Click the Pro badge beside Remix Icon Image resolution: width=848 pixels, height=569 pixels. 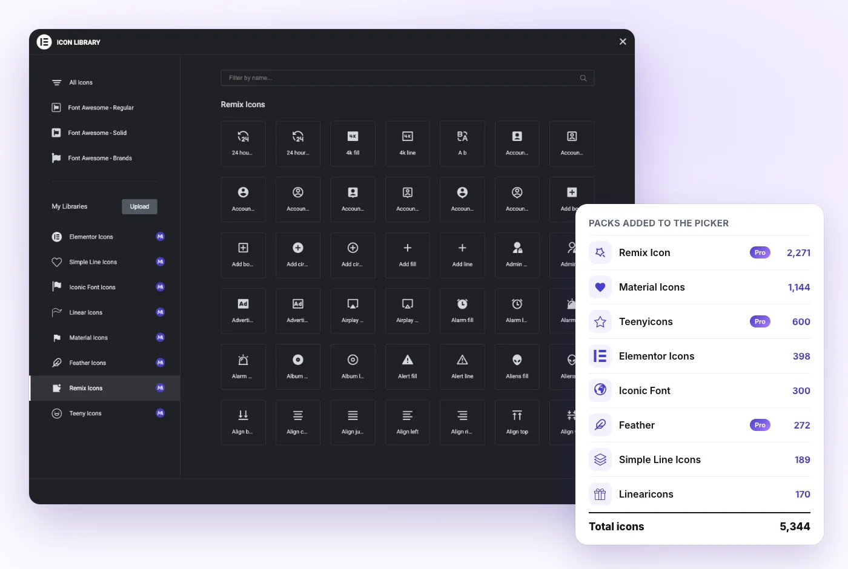pyautogui.click(x=760, y=252)
